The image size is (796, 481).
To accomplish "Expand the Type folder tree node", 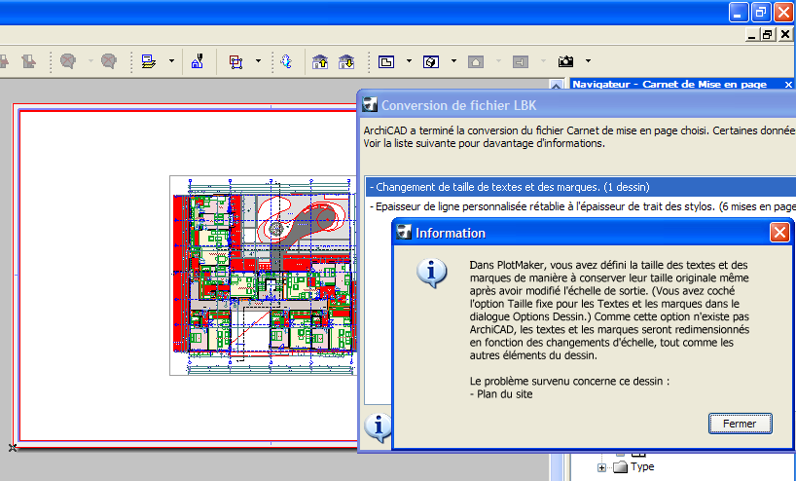I will click(601, 467).
